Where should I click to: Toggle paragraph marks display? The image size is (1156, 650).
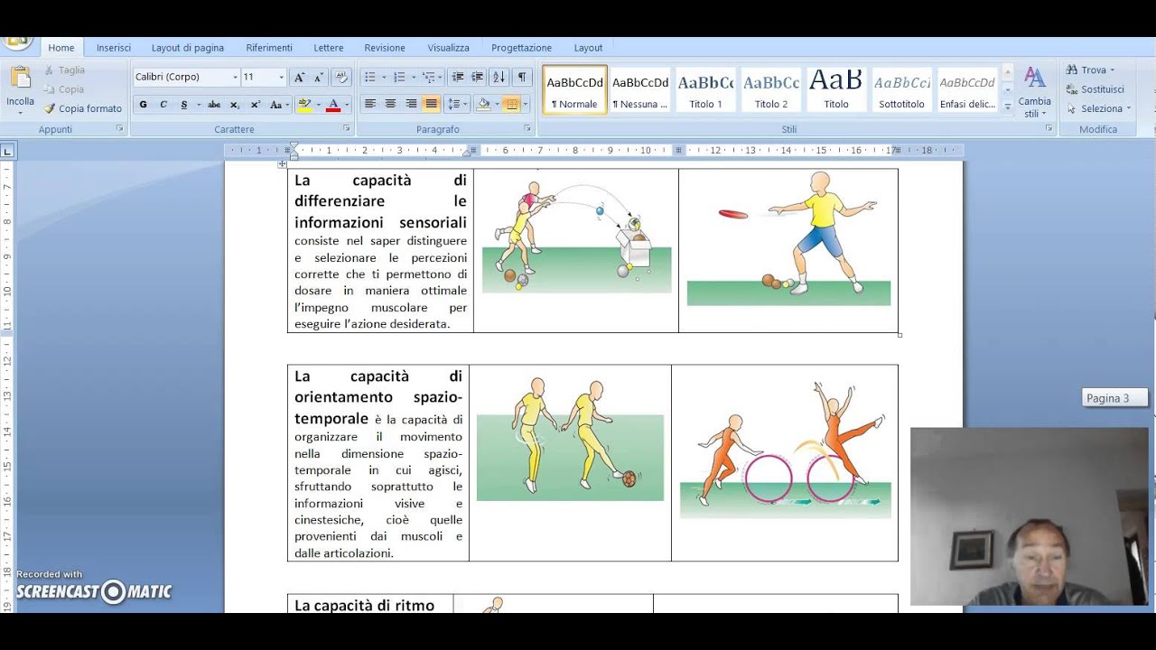click(521, 78)
